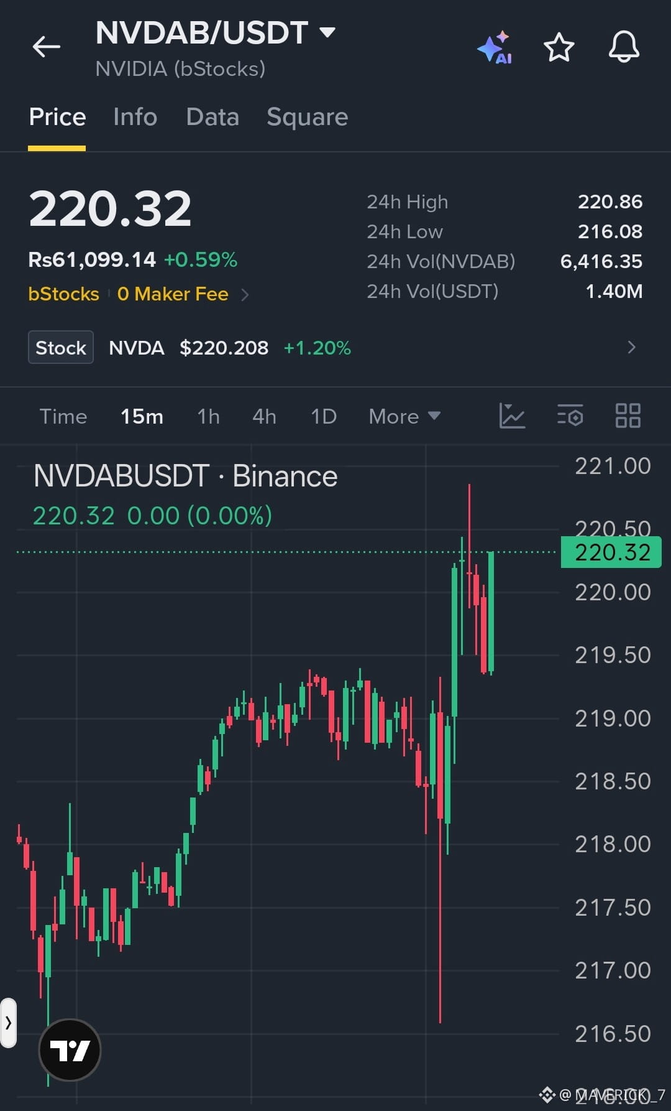Tap the 24h Vol(NVDAB) value 6,416.35
Screen dimensions: 671x1111
(x=601, y=261)
